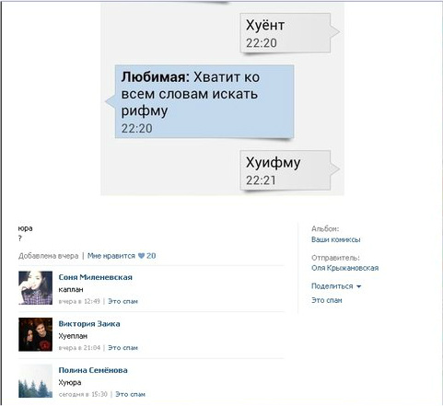Click the 'Отправитель:' label
Viewport: 443px width, 406px height.
coord(335,258)
